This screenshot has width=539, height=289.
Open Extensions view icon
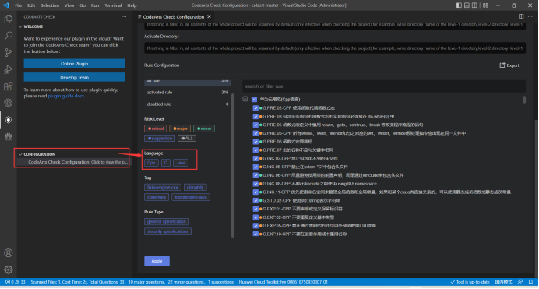[x=9, y=86]
